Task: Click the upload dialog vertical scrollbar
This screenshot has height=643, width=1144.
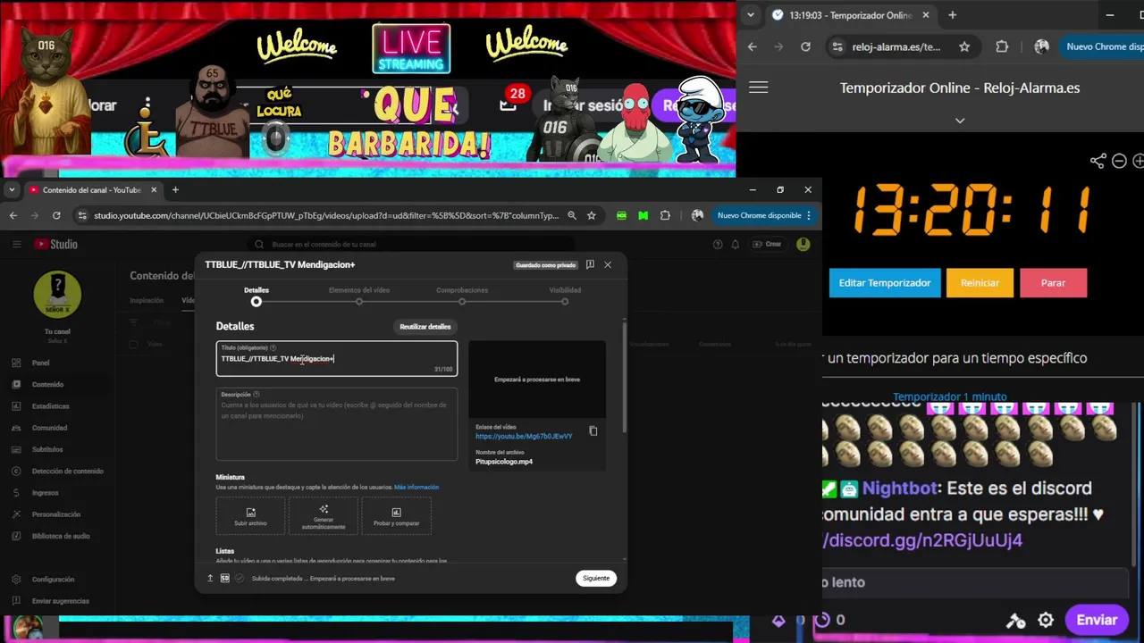Action: (624, 380)
